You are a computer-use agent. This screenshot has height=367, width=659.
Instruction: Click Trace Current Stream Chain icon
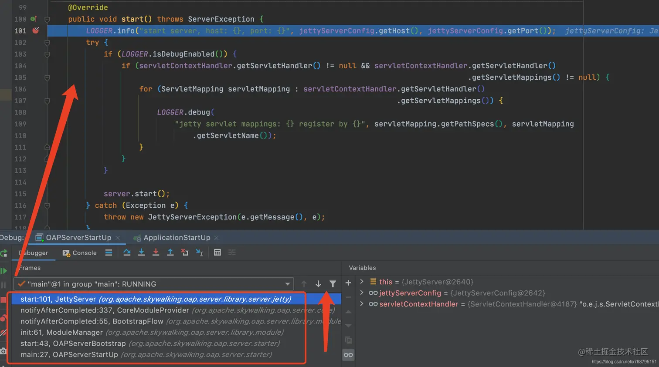[x=232, y=253]
